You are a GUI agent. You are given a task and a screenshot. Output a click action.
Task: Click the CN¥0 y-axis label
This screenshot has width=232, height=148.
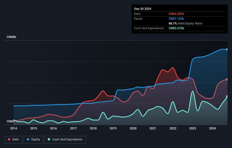(10, 121)
